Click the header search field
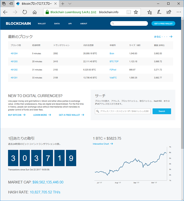This screenshot has width=184, height=201. coord(129,23)
